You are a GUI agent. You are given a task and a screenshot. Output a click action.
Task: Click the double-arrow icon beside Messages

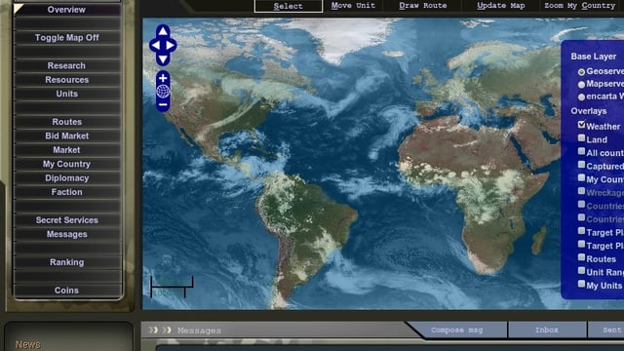click(160, 330)
